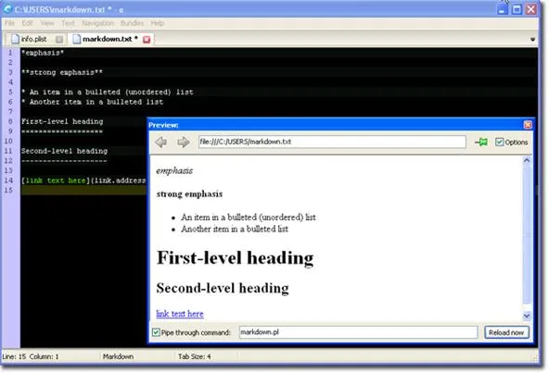Image resolution: width=549 pixels, height=373 pixels.
Task: Open the Bundles menu
Action: [x=133, y=23]
